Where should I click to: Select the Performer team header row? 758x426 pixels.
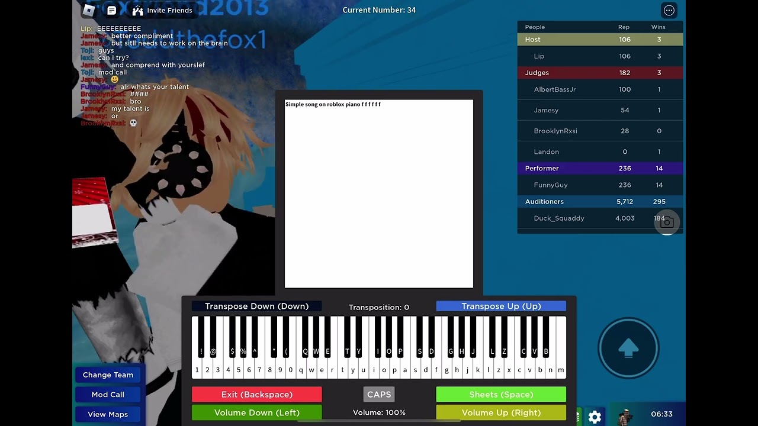pos(600,169)
